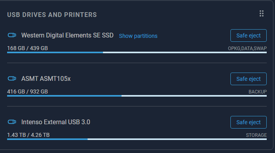The width and height of the screenshot is (275, 153).
Task: Select the ASMT ASMT105x drive name
Action: click(46, 79)
